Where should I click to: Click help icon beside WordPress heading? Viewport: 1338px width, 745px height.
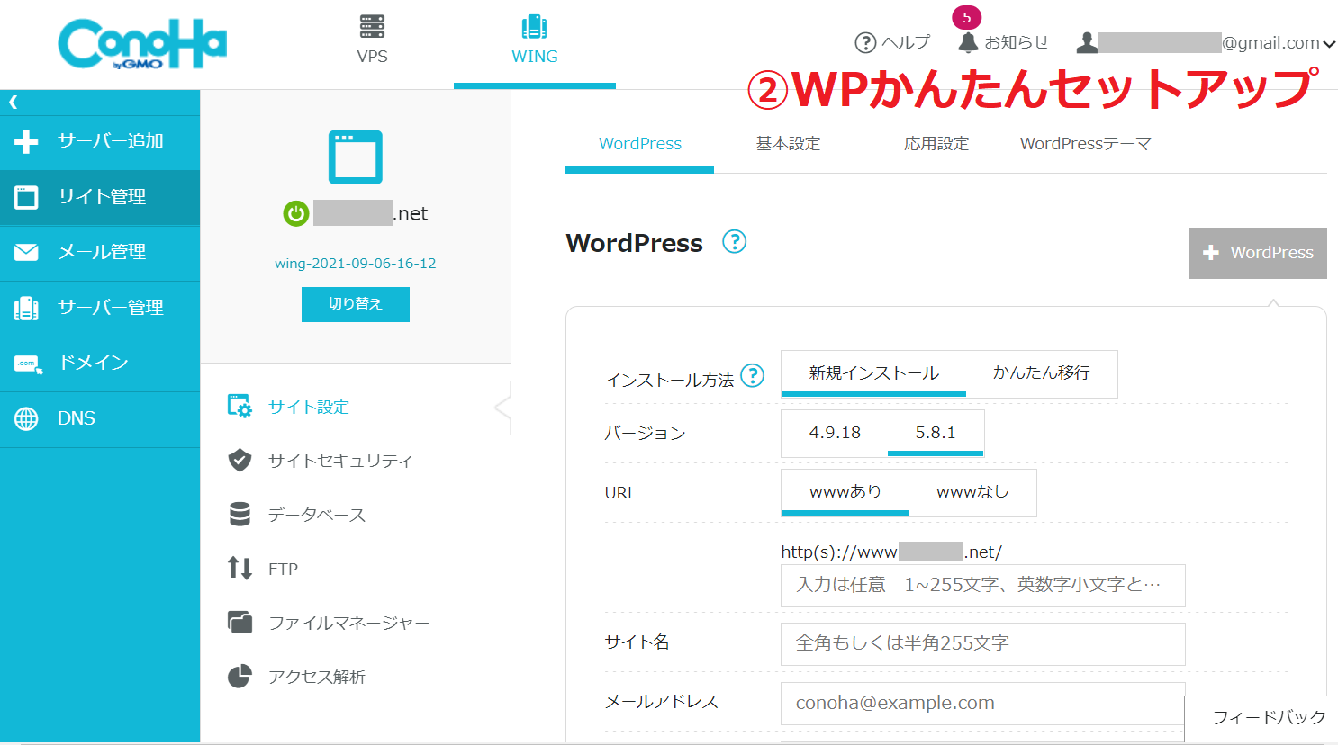pyautogui.click(x=735, y=241)
